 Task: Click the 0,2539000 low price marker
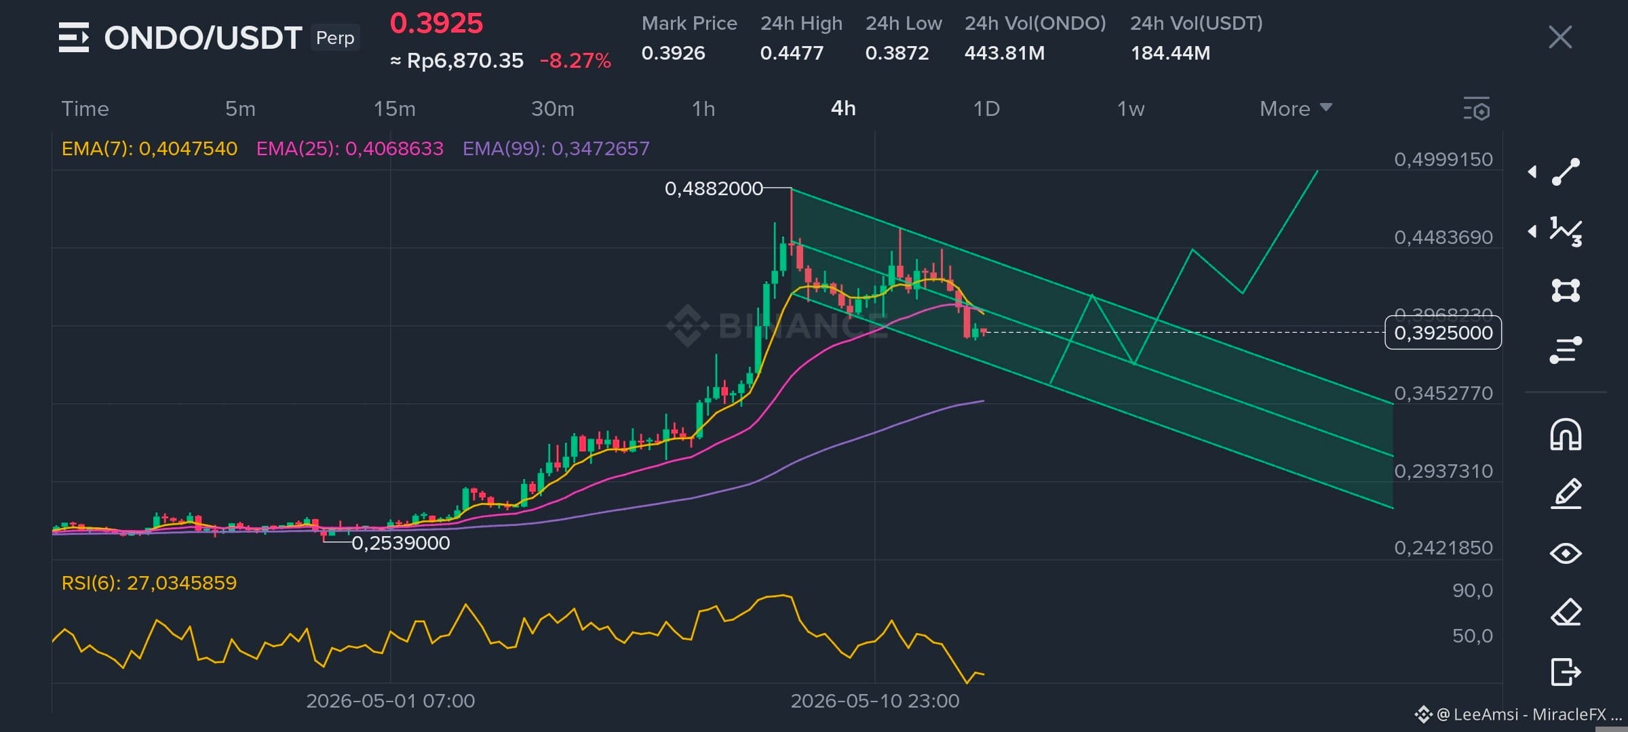(400, 543)
